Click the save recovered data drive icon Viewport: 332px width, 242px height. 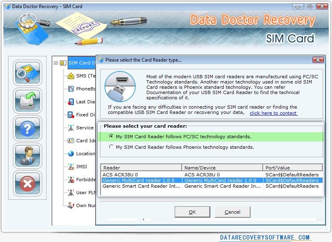click(28, 101)
